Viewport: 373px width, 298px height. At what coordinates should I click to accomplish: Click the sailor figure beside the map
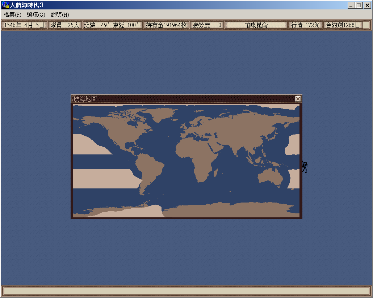coord(305,167)
